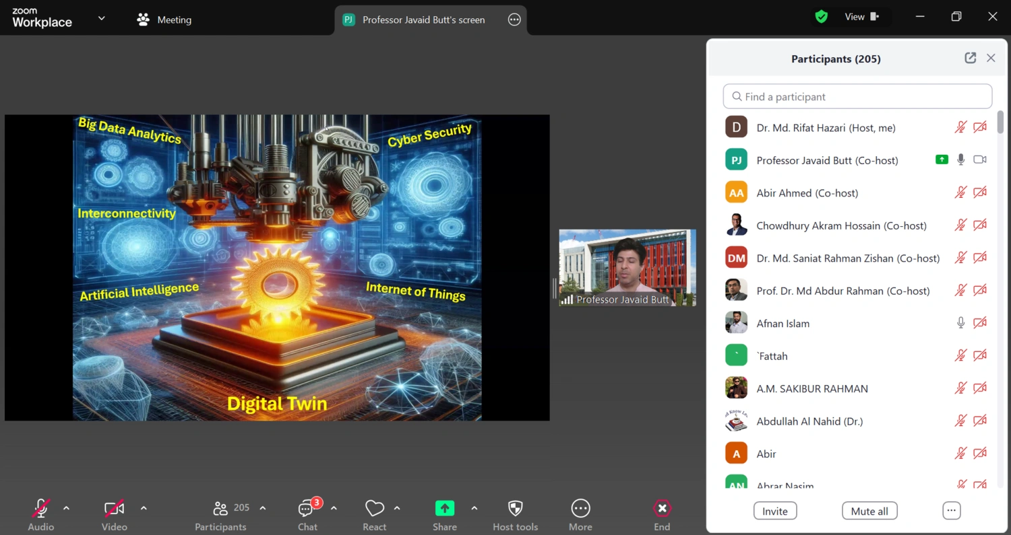Click the React heart icon
The width and height of the screenshot is (1011, 535).
pyautogui.click(x=374, y=509)
